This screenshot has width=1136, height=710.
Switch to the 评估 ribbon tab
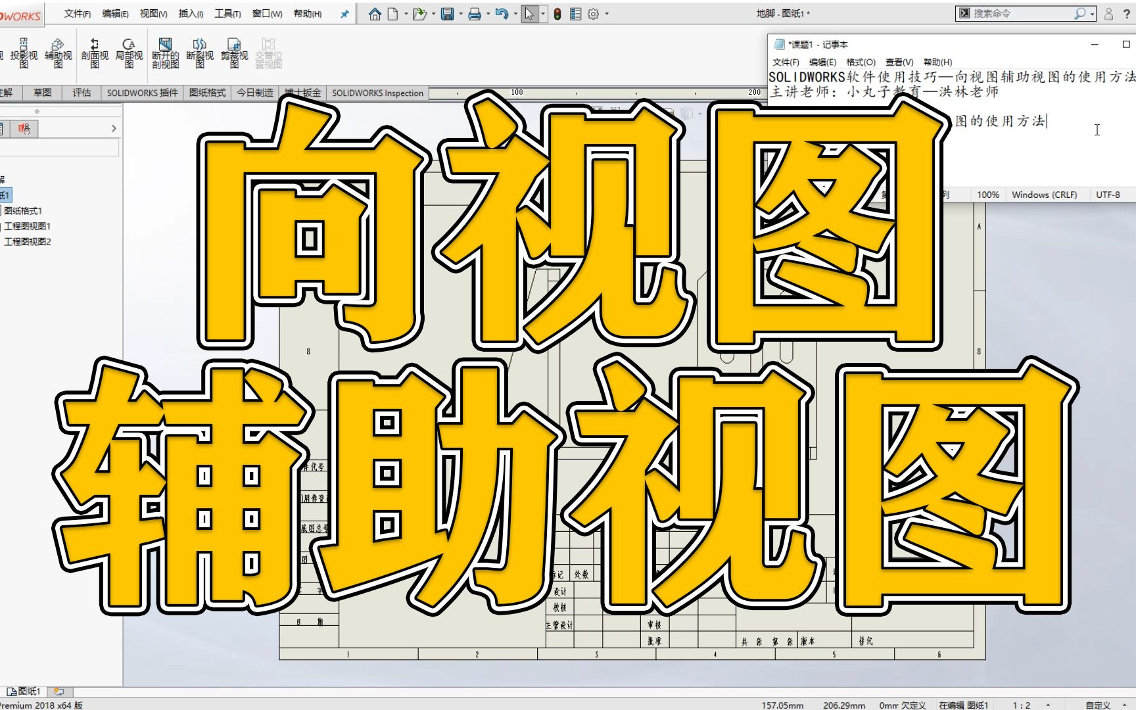coord(82,93)
